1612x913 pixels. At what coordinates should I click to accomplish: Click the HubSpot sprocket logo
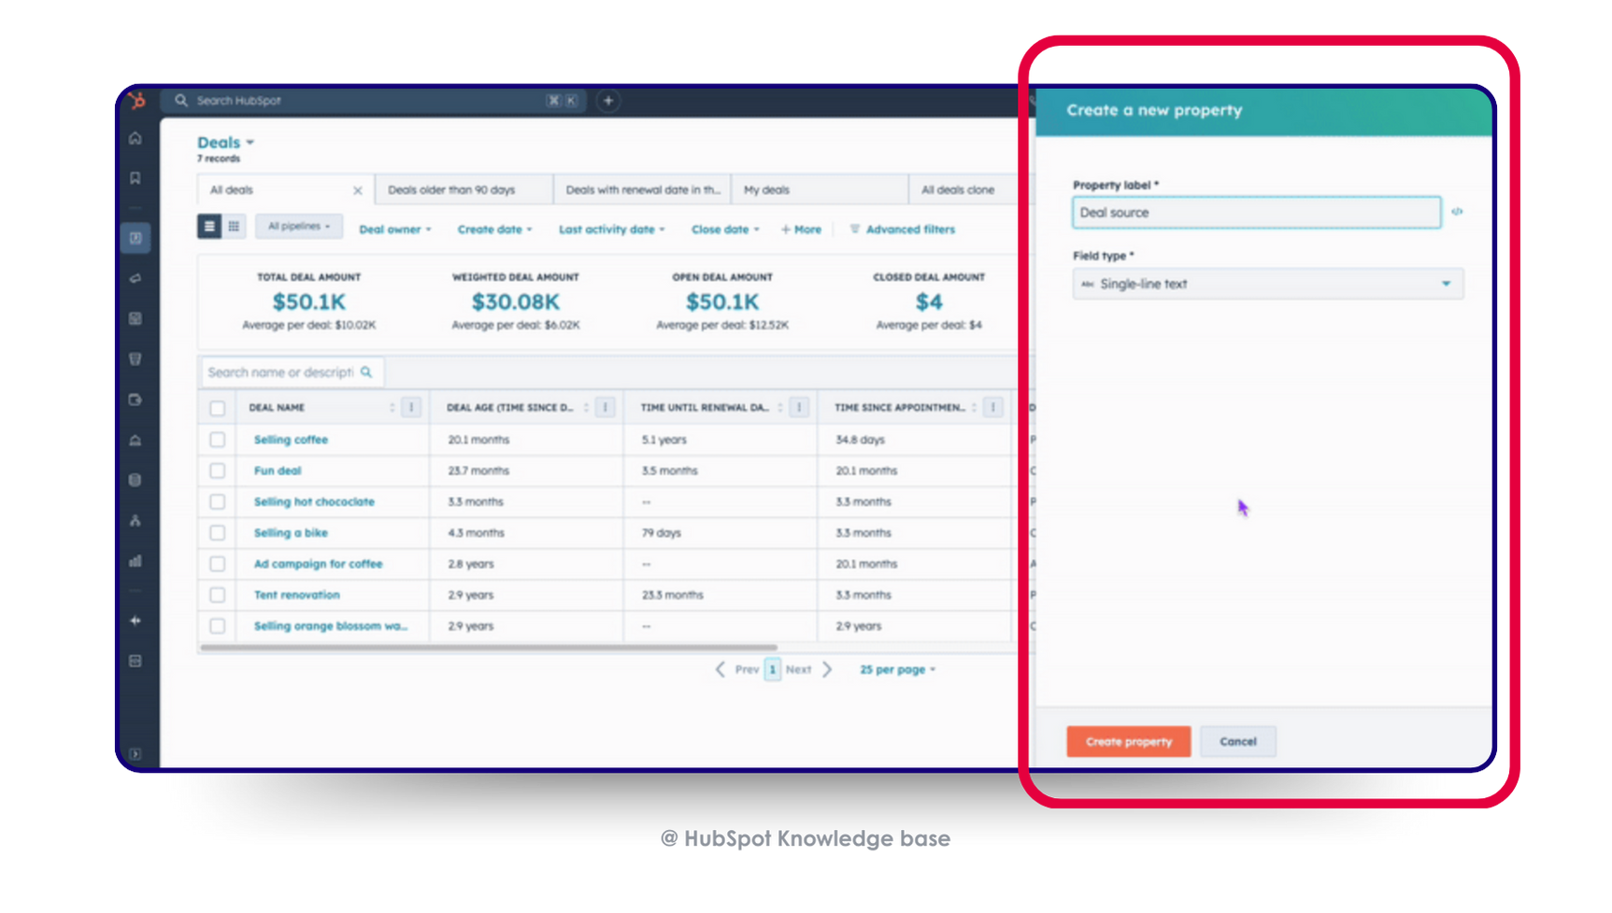coord(137,101)
